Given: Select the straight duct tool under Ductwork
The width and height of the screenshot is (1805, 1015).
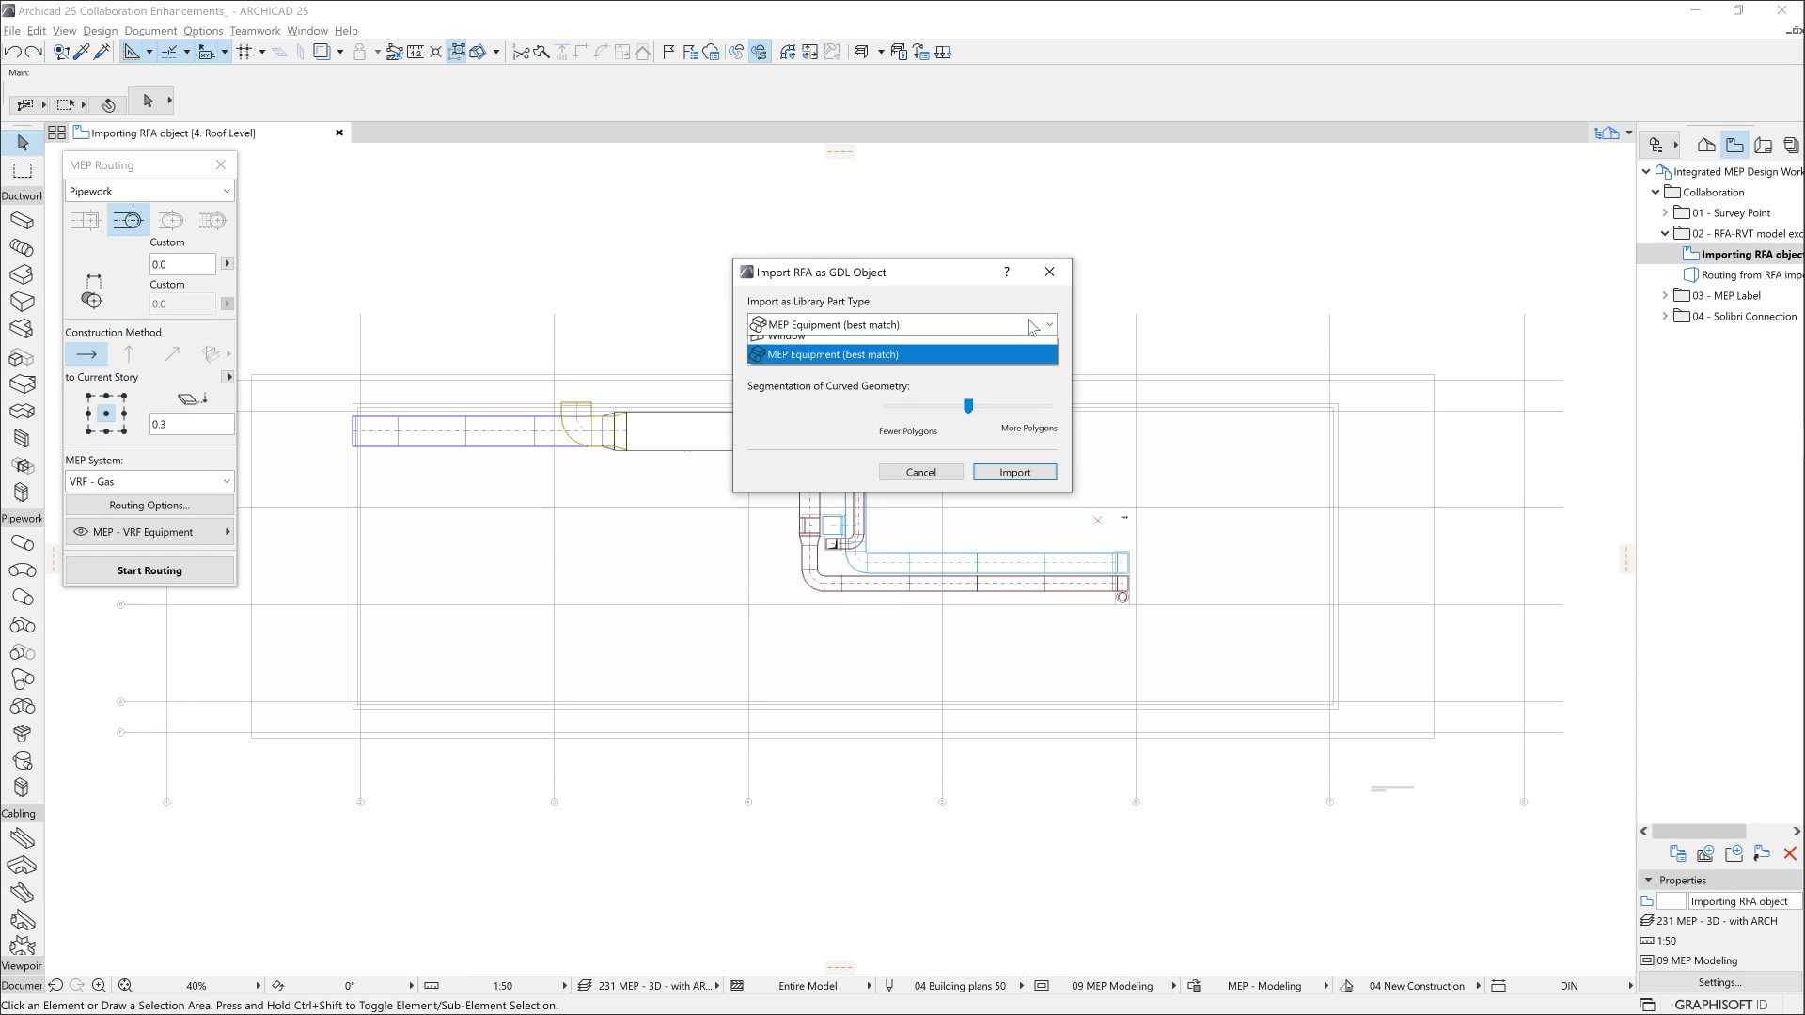Looking at the screenshot, I should (x=23, y=221).
